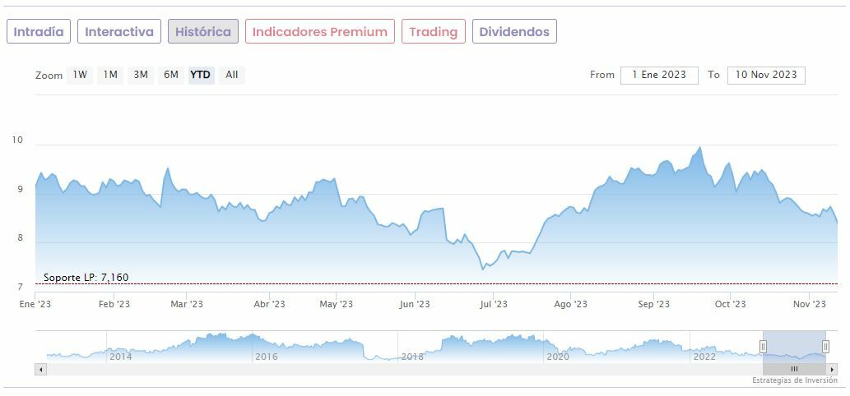The width and height of the screenshot is (850, 396).
Task: Click the navigator scrollbar right arrow
Action: click(x=834, y=370)
